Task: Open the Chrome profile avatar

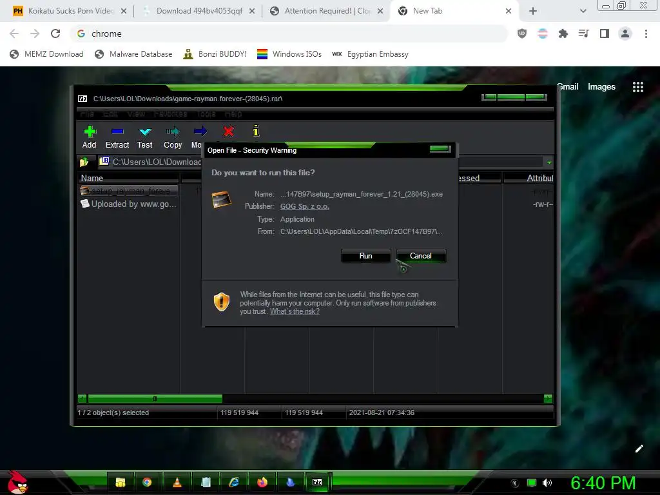Action: tap(625, 34)
